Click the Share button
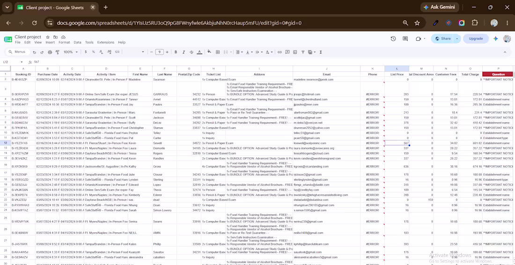Screen dimensions: 515x265 point(443,39)
